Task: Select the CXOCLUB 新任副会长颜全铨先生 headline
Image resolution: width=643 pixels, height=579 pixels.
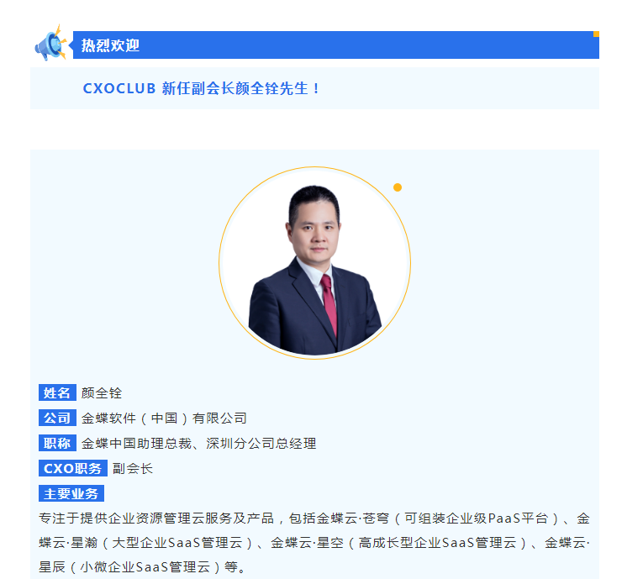Action: click(201, 88)
